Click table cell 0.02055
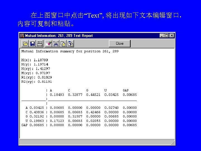The image size is (201, 151). coord(93,121)
